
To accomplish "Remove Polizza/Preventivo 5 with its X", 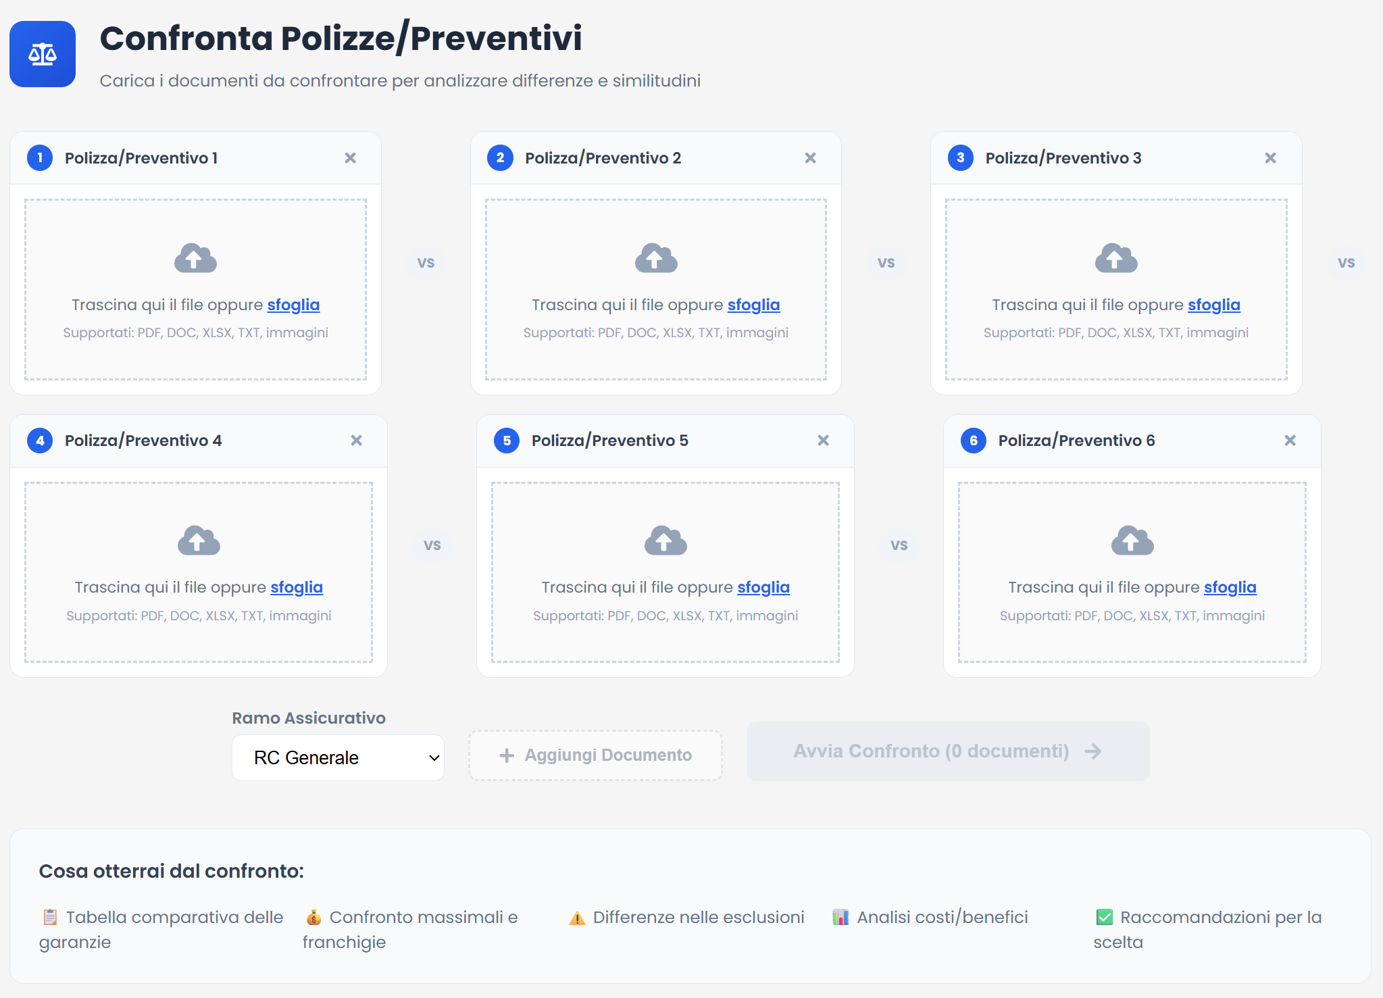I will tap(823, 440).
